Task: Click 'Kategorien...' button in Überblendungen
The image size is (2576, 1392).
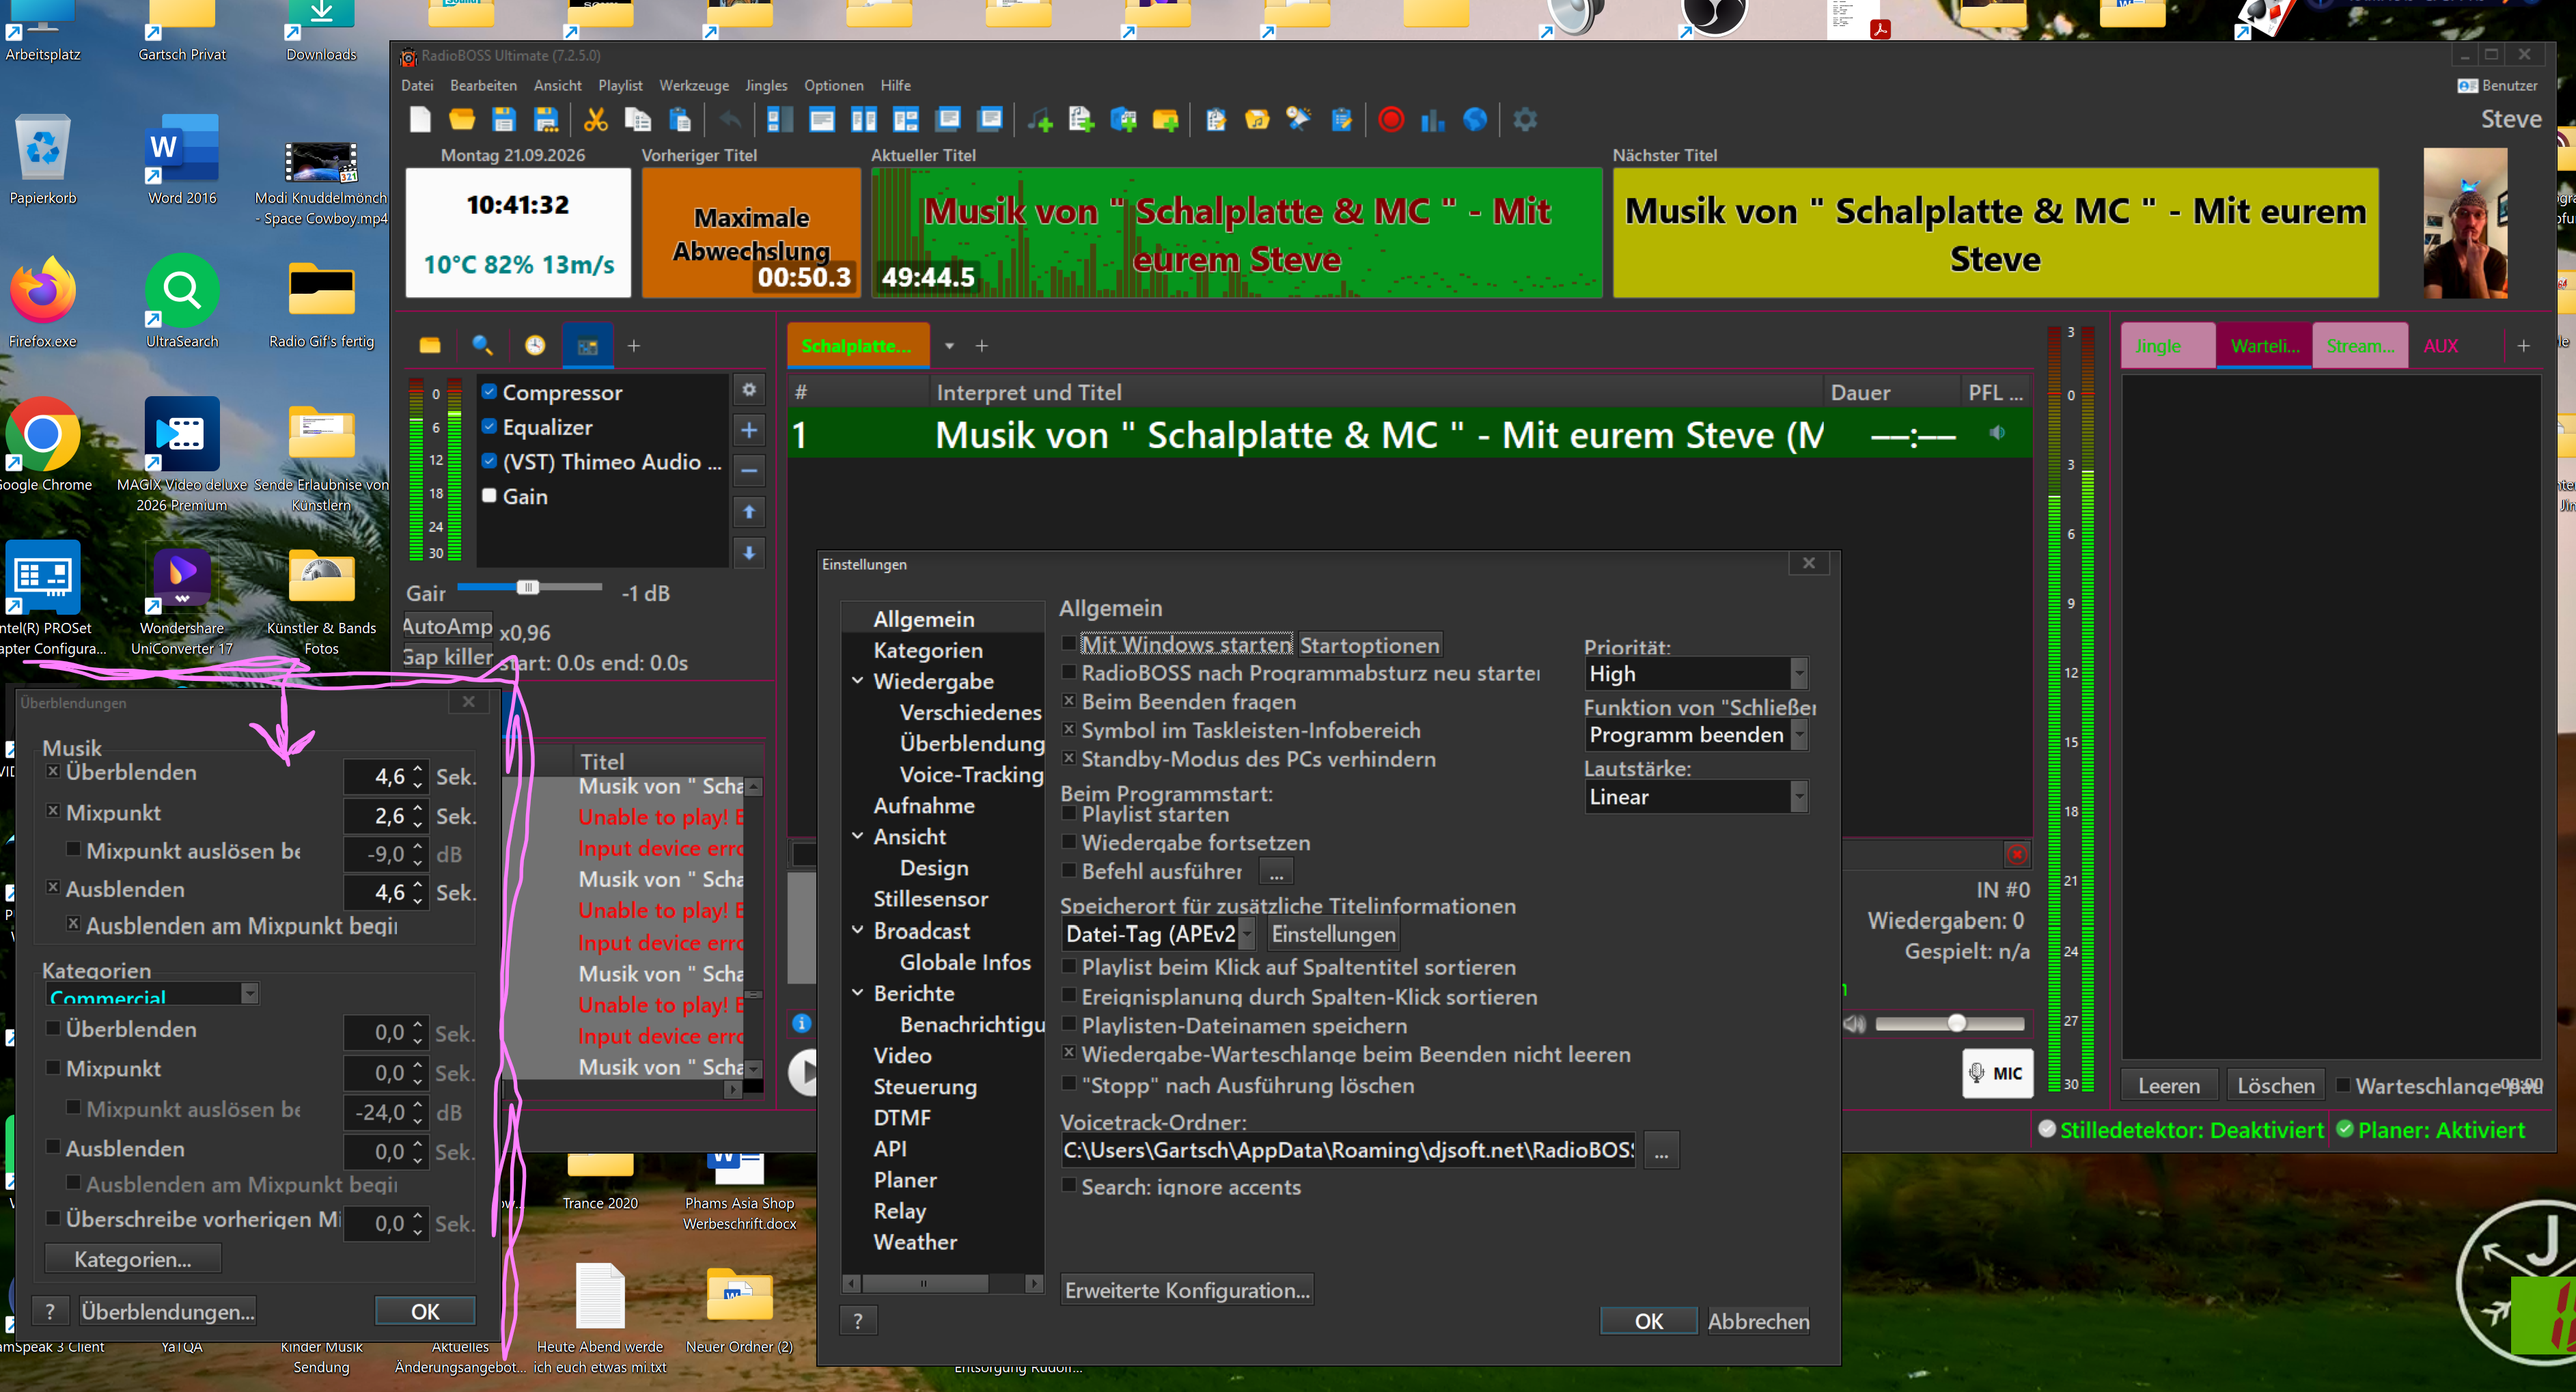Action: click(x=133, y=1259)
